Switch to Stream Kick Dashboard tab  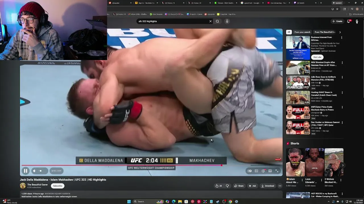(x=226, y=3)
